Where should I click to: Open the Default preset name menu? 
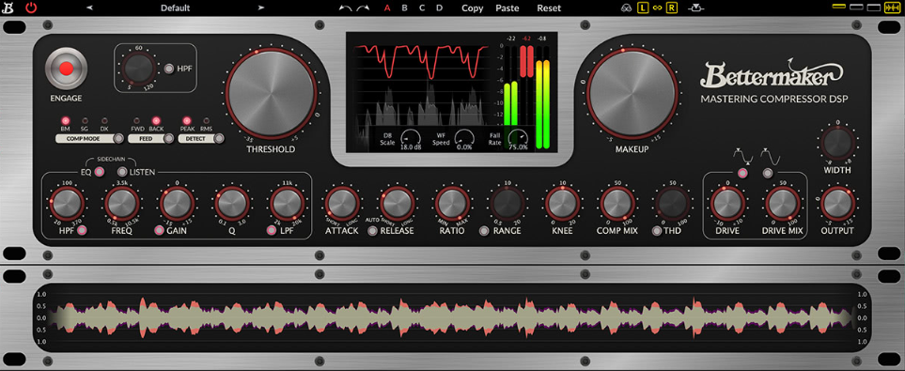point(176,8)
